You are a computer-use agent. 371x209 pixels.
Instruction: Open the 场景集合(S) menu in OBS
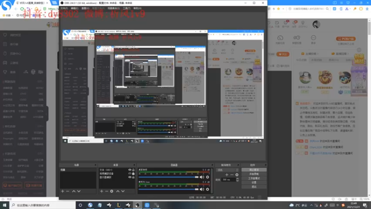[114, 8]
